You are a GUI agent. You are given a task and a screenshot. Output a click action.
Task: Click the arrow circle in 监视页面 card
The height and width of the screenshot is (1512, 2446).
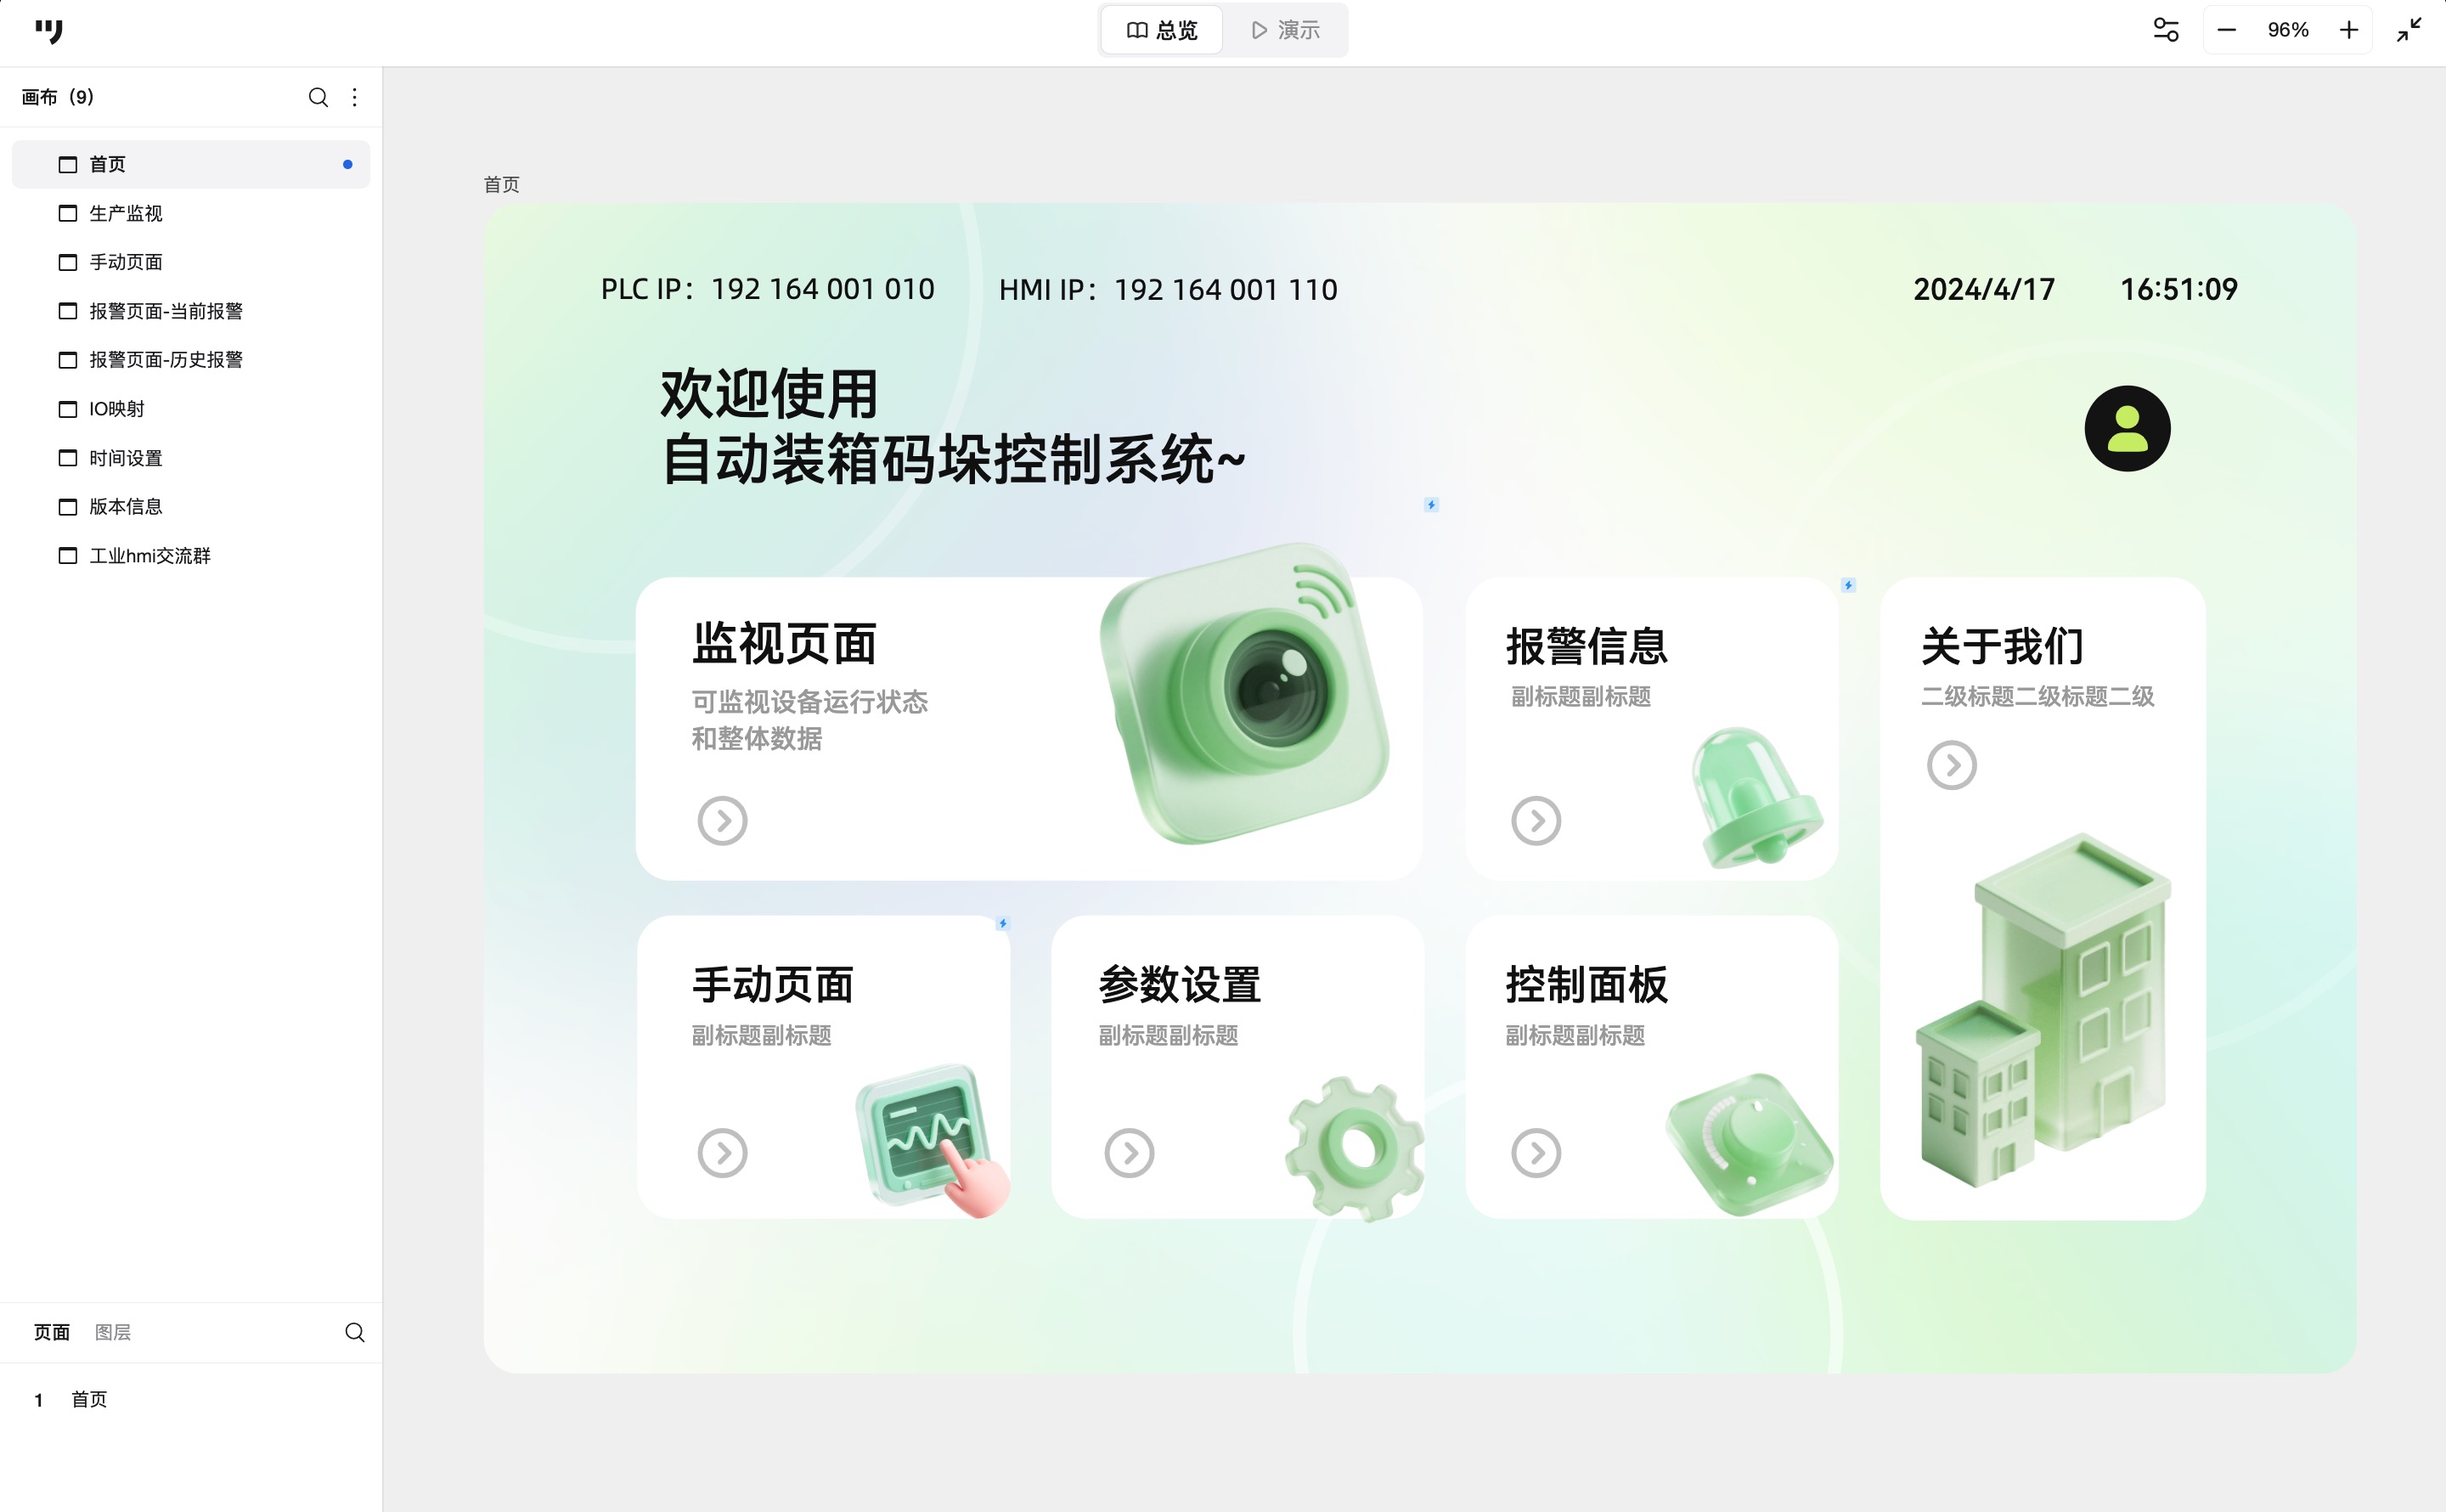(722, 821)
